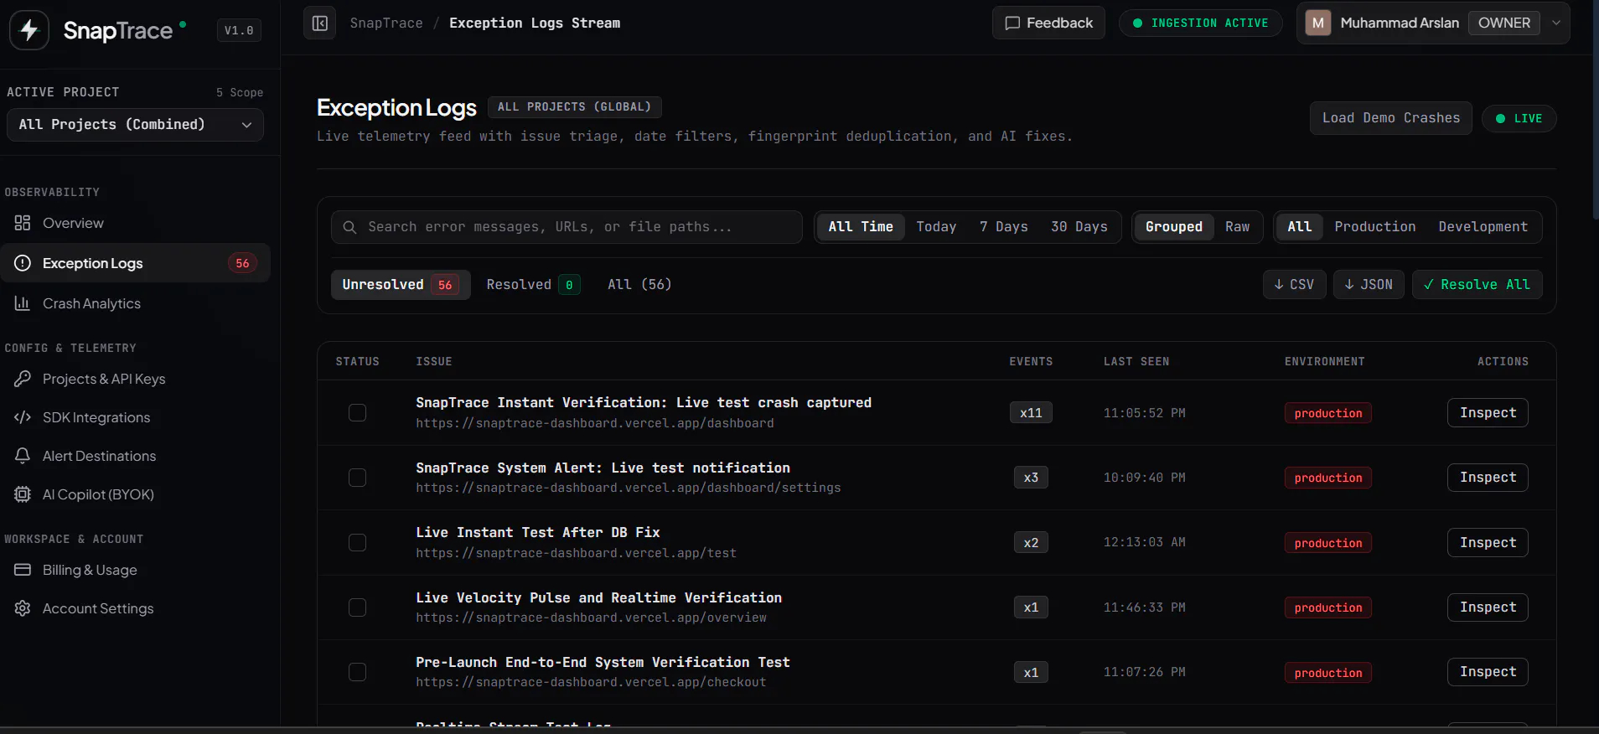This screenshot has height=734, width=1599.
Task: Toggle the LIVE stream indicator
Action: pyautogui.click(x=1519, y=118)
